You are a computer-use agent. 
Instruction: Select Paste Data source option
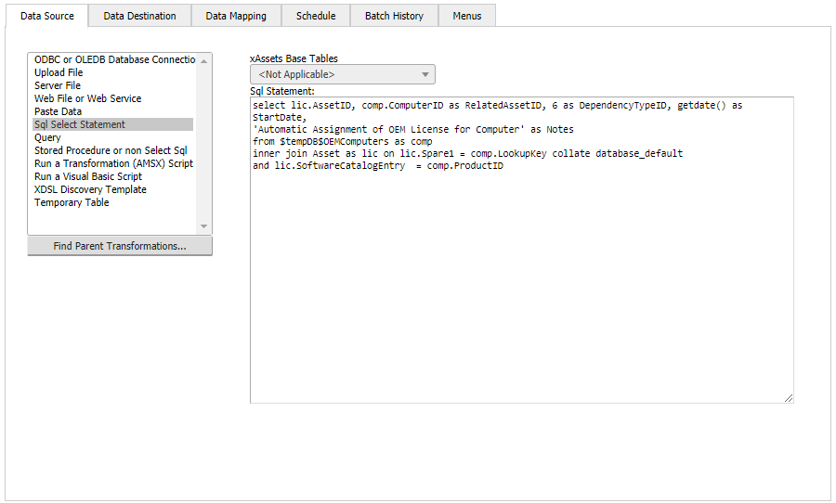pos(113,111)
